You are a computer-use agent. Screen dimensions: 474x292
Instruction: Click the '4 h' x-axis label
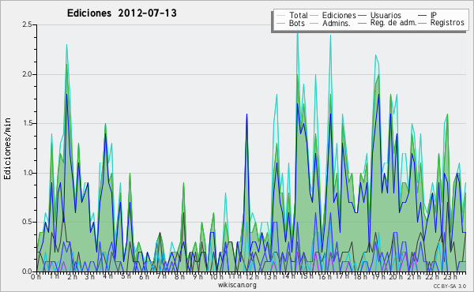click(x=108, y=276)
